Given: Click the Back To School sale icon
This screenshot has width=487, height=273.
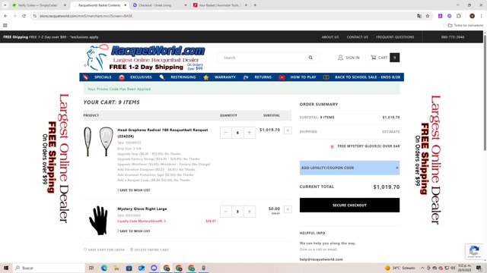Looking at the screenshot, I should pos(326,77).
